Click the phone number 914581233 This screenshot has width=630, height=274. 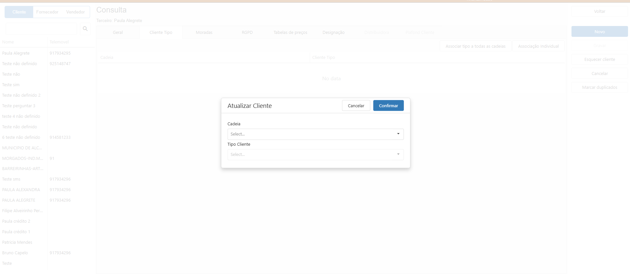pos(60,137)
